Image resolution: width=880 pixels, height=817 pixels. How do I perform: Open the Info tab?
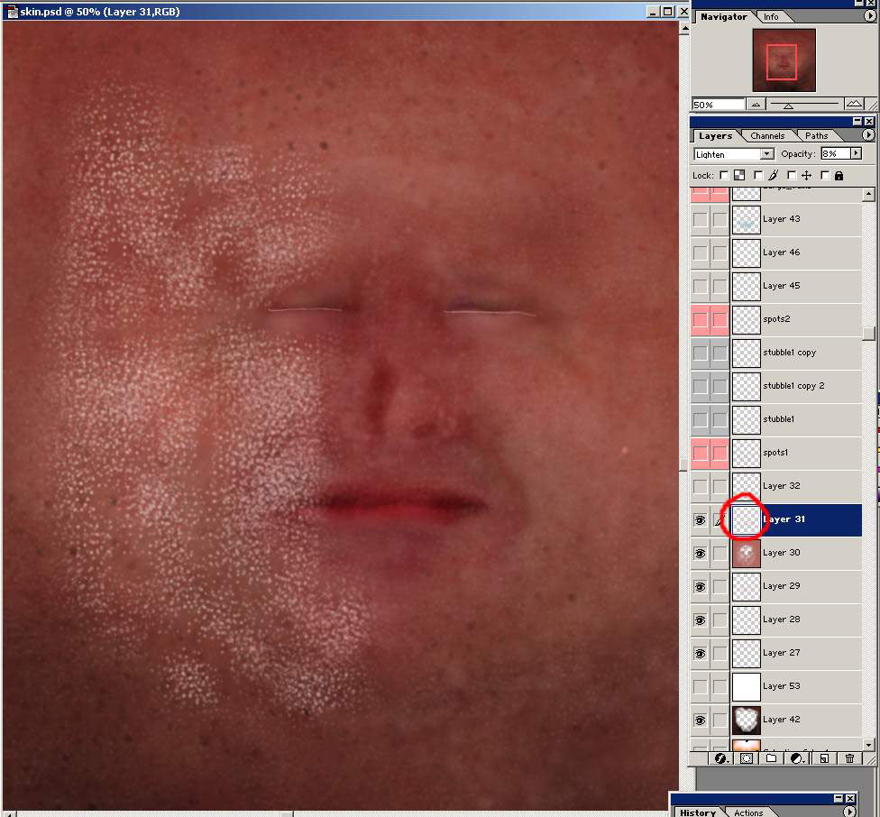point(771,17)
